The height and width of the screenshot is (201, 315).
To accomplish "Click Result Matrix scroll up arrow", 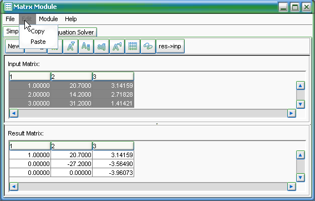I will pyautogui.click(x=301, y=155).
